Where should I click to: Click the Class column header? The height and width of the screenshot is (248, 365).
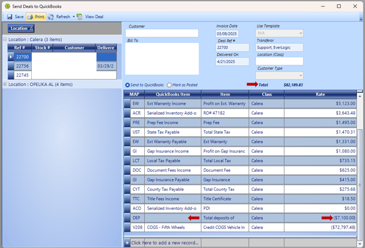tap(266, 94)
